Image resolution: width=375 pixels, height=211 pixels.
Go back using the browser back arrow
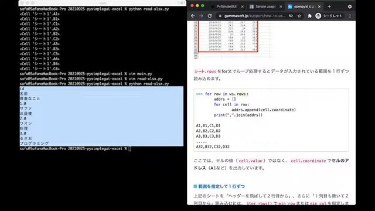(x=193, y=16)
